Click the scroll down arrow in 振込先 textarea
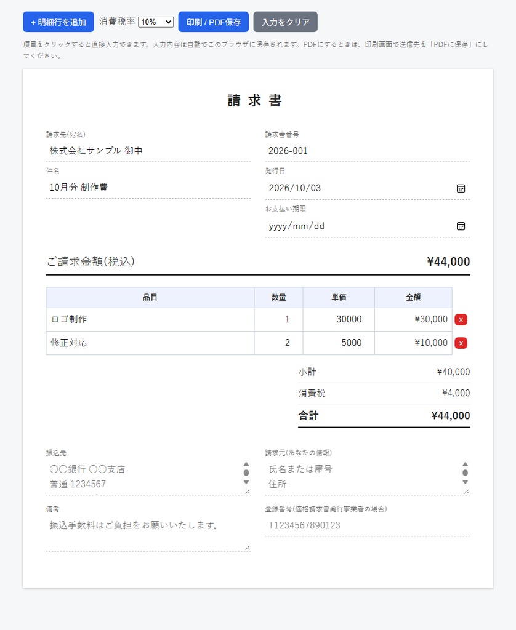The image size is (516, 630). click(246, 482)
